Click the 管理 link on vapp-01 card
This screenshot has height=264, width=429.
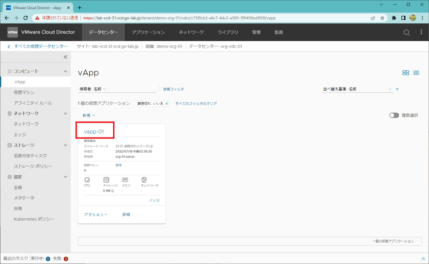click(x=118, y=165)
